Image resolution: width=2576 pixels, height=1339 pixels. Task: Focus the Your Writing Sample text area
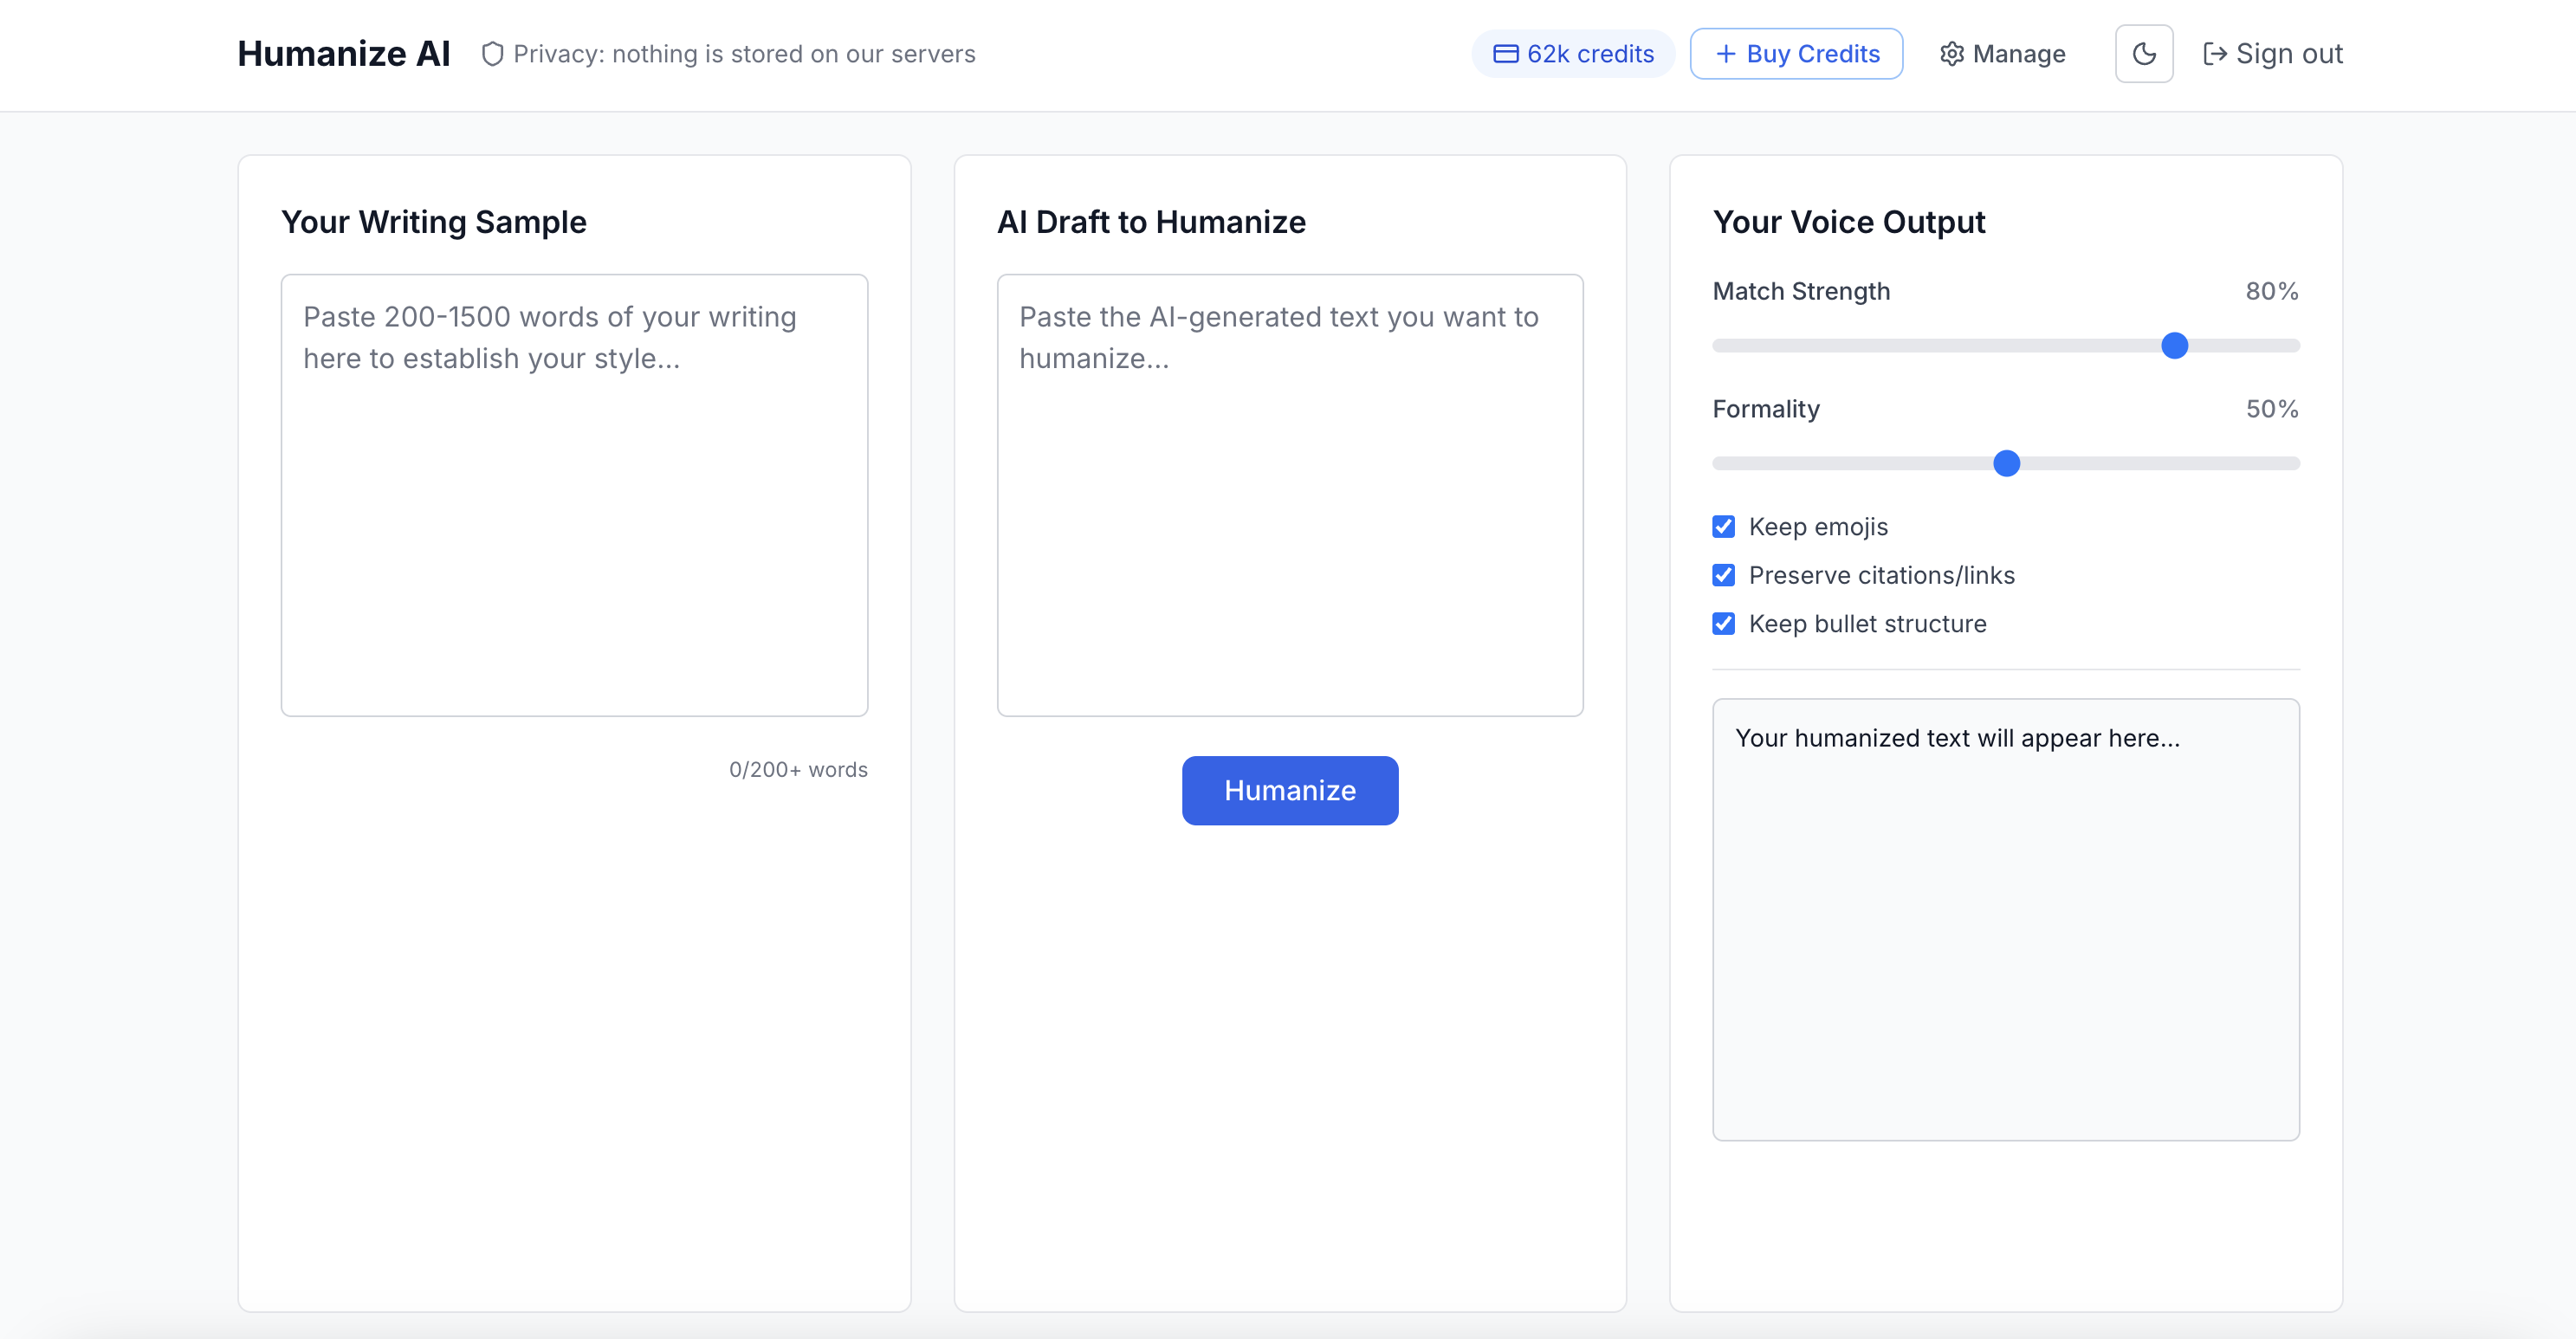point(574,495)
